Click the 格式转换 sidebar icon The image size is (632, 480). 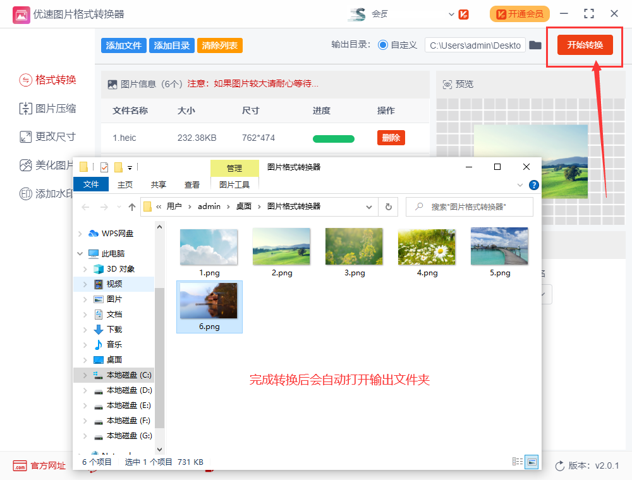point(25,80)
